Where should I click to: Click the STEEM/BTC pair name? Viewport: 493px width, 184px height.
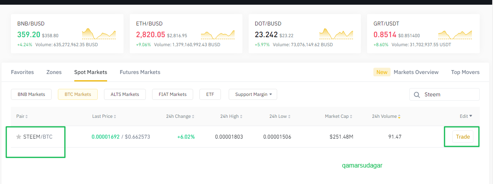[x=38, y=137]
